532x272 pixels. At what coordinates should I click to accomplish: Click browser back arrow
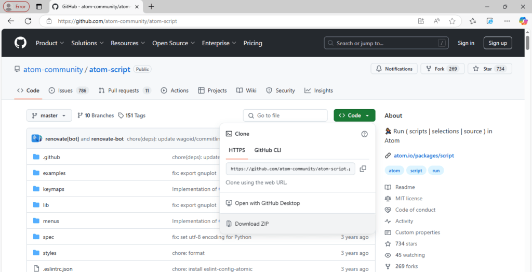click(x=11, y=21)
